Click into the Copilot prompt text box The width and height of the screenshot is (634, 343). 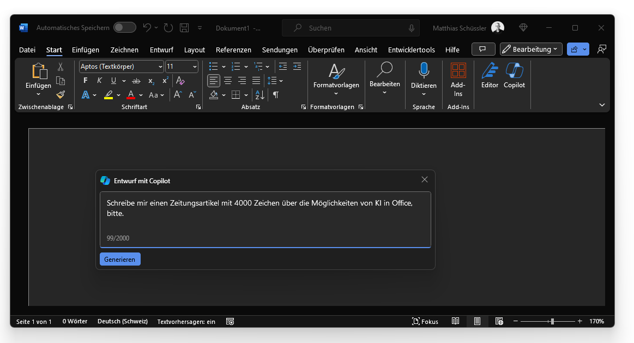(x=265, y=219)
